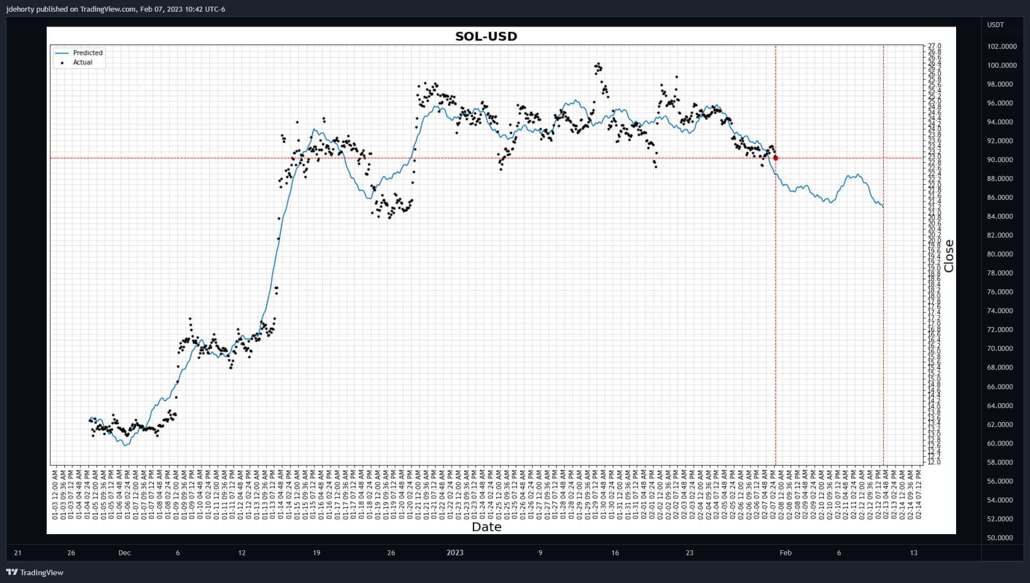The image size is (1030, 583).
Task: Click the 'Date' x-axis label
Action: click(487, 526)
